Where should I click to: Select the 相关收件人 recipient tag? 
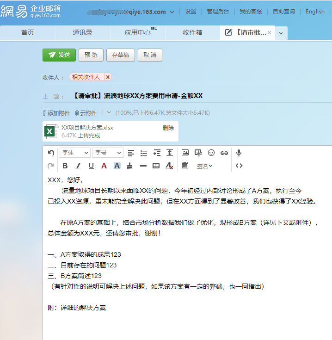[86, 77]
